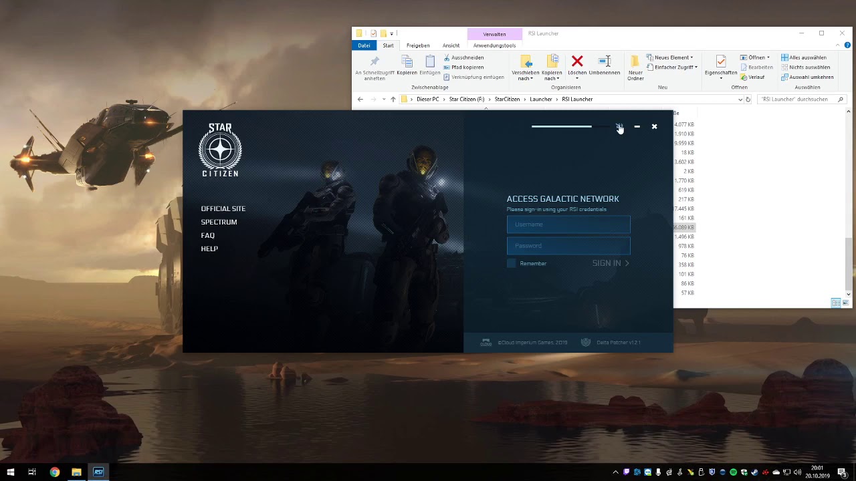Image resolution: width=856 pixels, height=481 pixels.
Task: Click the red Löschen icon
Action: click(577, 61)
